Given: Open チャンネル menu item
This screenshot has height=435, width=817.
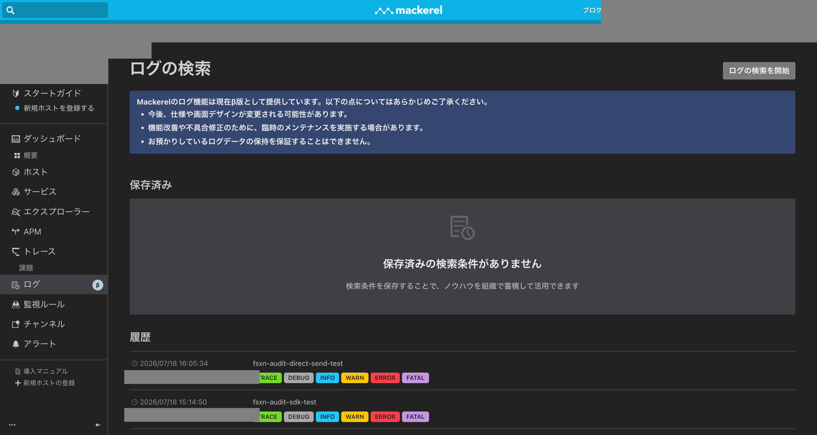Looking at the screenshot, I should pyautogui.click(x=44, y=324).
